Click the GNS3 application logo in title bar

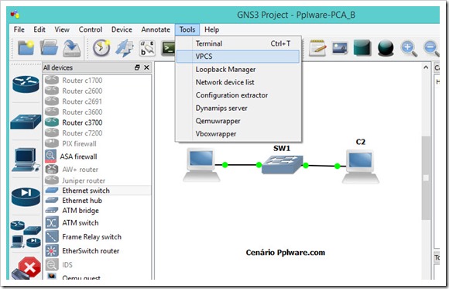tap(15, 15)
